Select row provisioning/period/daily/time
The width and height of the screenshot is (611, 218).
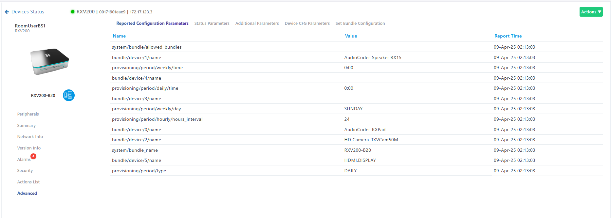tap(357, 88)
